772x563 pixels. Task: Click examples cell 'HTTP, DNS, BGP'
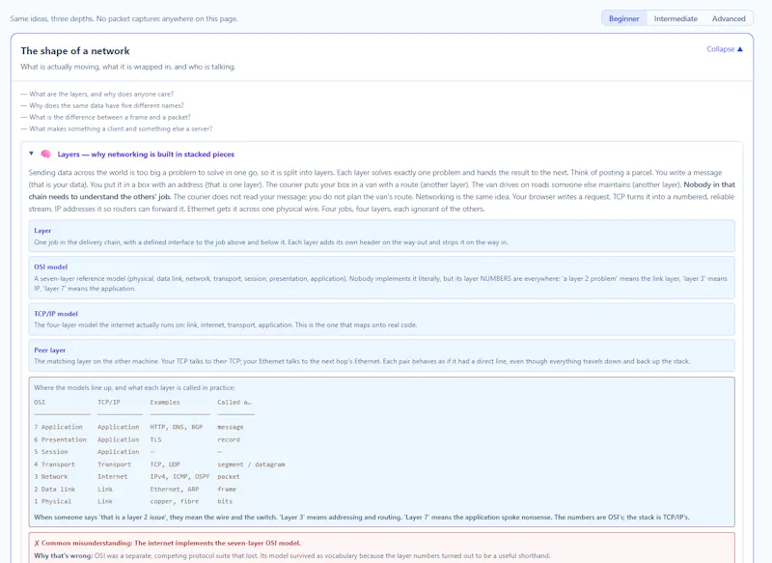(177, 427)
